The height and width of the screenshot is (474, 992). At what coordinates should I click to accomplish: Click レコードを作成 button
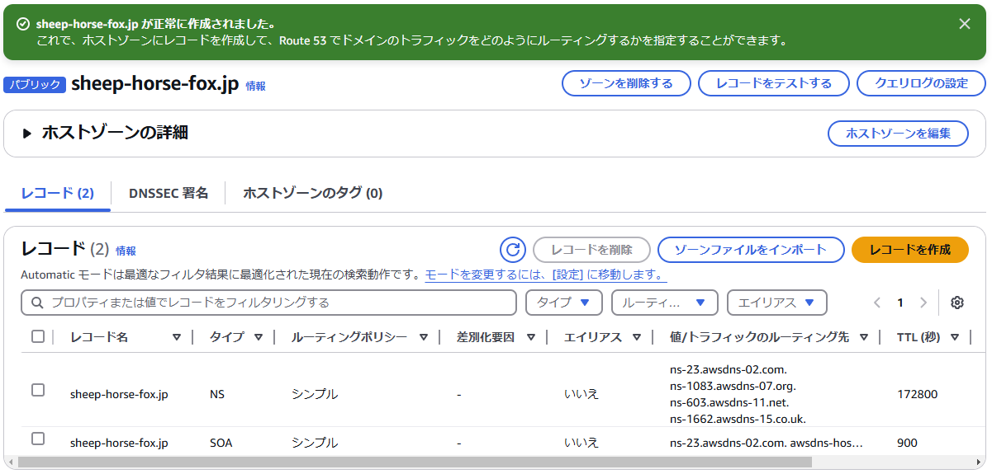tap(910, 250)
